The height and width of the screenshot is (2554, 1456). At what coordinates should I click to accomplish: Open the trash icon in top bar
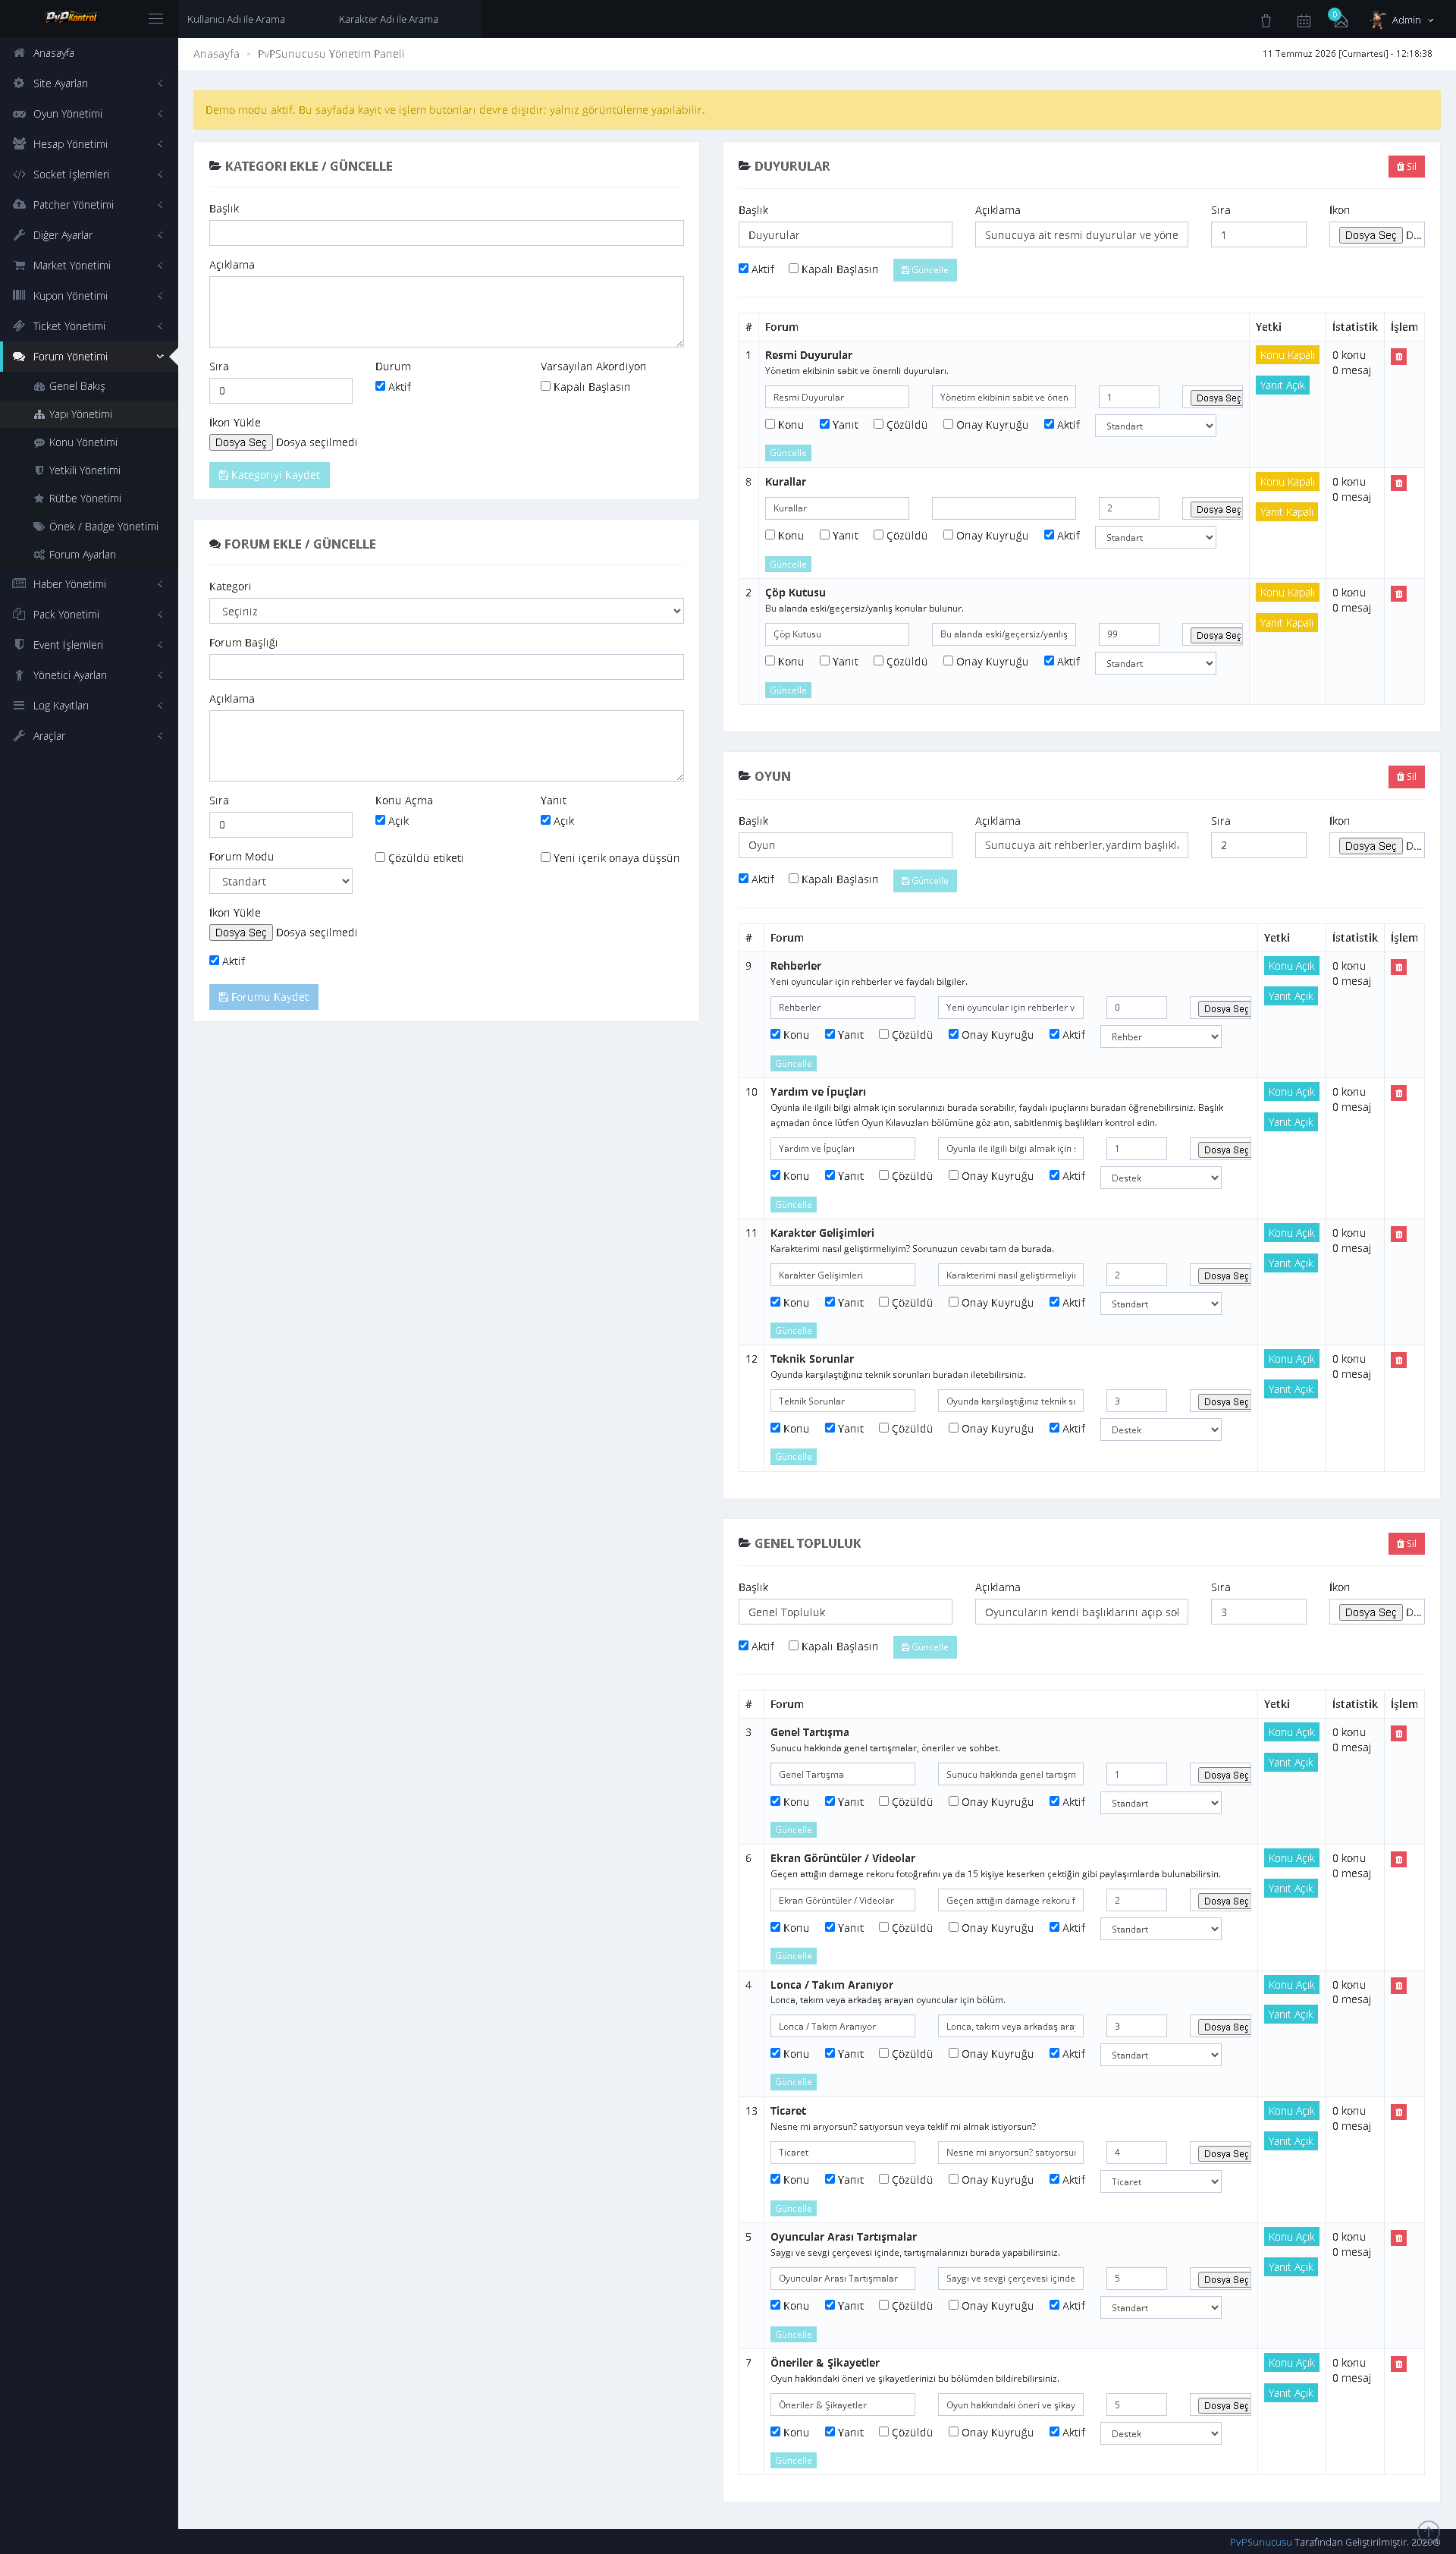pyautogui.click(x=1265, y=20)
